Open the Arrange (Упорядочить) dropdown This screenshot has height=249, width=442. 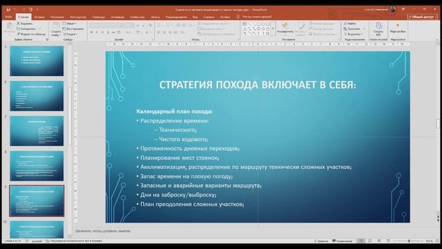click(x=285, y=29)
